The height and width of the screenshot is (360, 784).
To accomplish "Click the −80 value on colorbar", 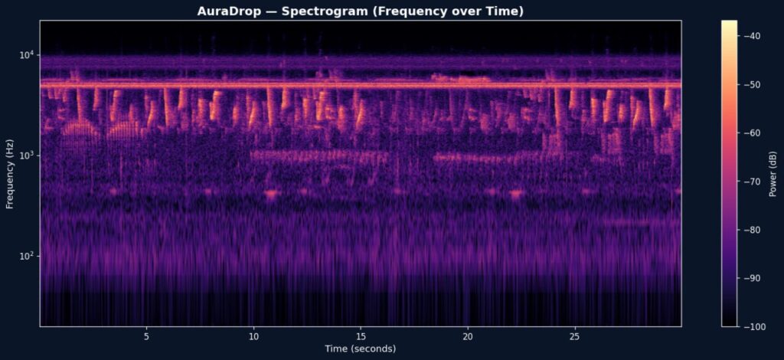I will coord(752,230).
